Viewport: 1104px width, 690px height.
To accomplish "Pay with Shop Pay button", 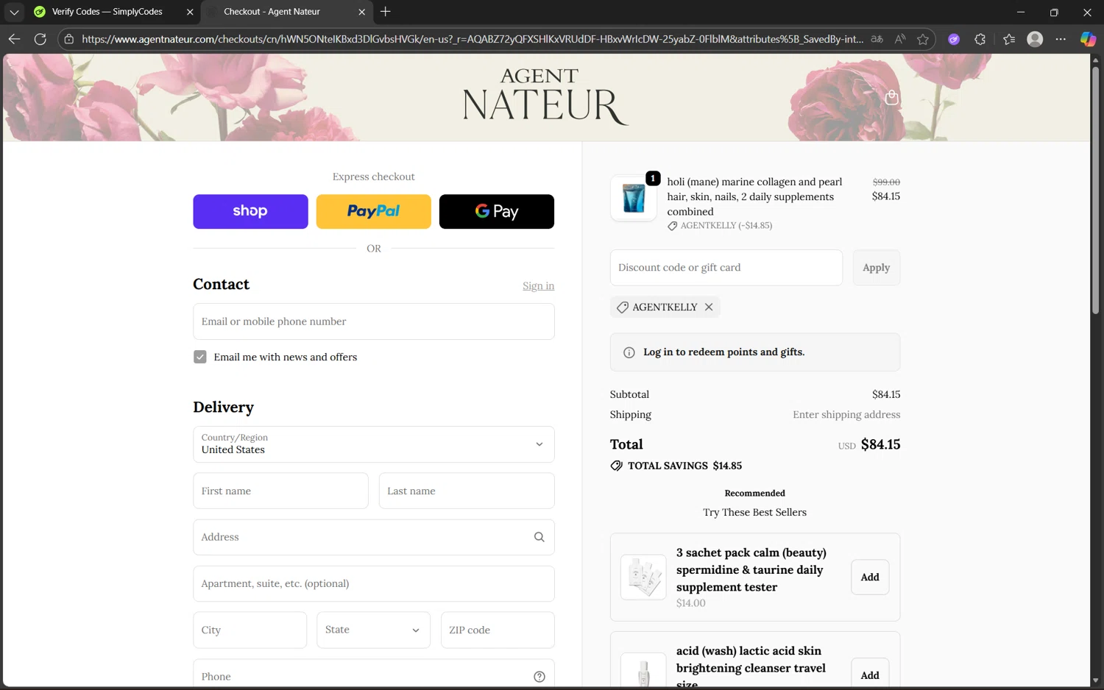I will tap(250, 211).
